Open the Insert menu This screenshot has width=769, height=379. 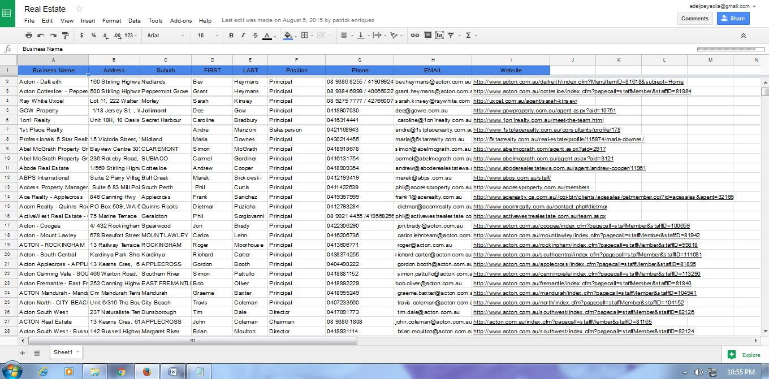click(x=88, y=20)
